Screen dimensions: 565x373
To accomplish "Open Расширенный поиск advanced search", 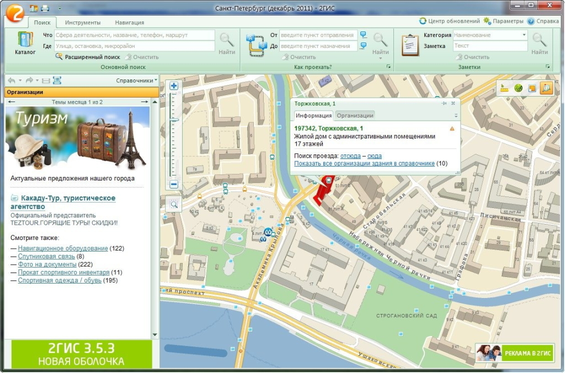I will click(x=88, y=57).
